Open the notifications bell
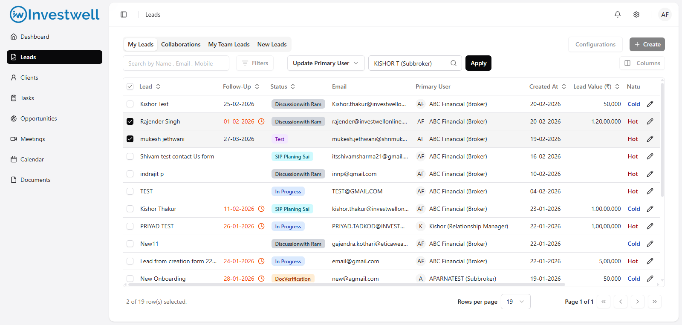The image size is (682, 325). click(x=618, y=14)
